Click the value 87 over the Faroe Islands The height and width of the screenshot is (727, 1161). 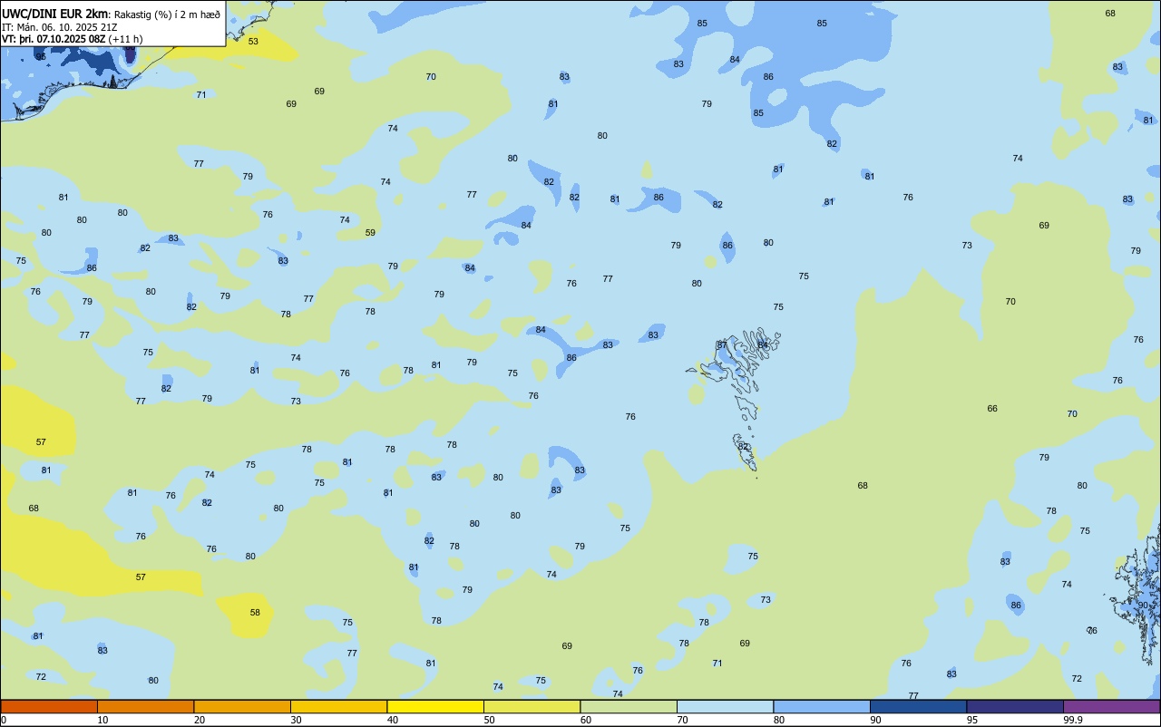click(722, 345)
